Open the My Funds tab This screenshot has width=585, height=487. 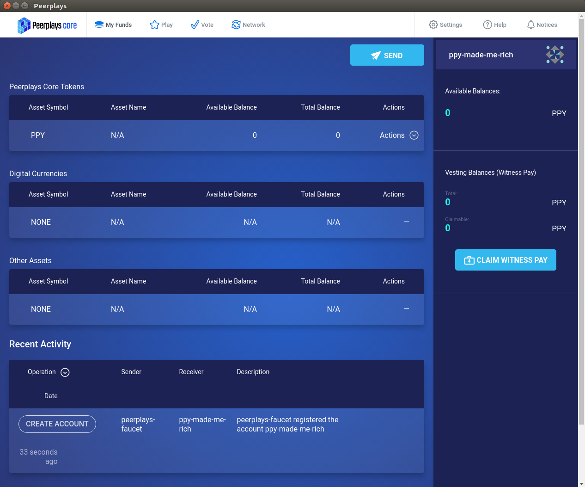click(x=113, y=25)
